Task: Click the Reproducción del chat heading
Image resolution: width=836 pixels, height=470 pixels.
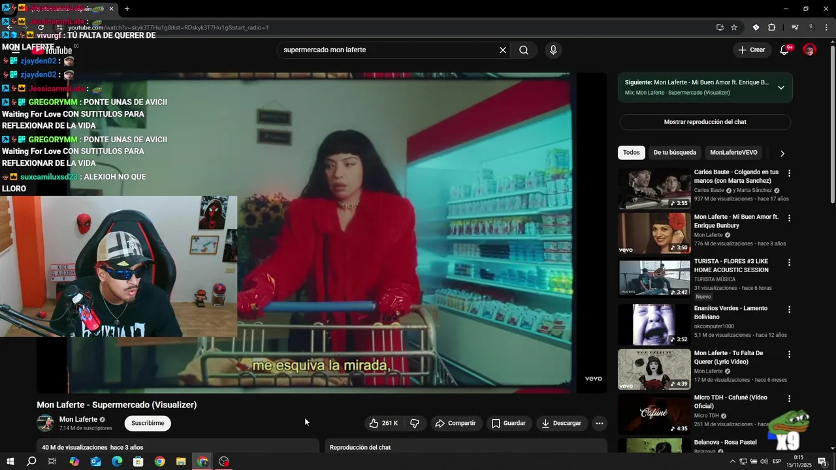Action: [360, 447]
